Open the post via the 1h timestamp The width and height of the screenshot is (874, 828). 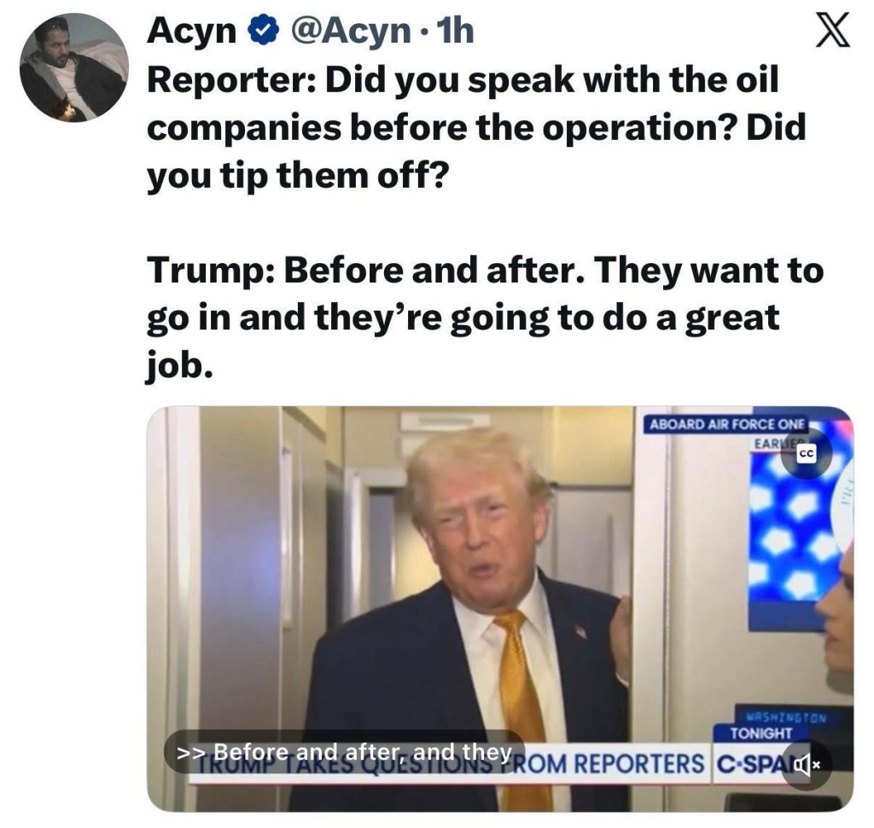[456, 31]
